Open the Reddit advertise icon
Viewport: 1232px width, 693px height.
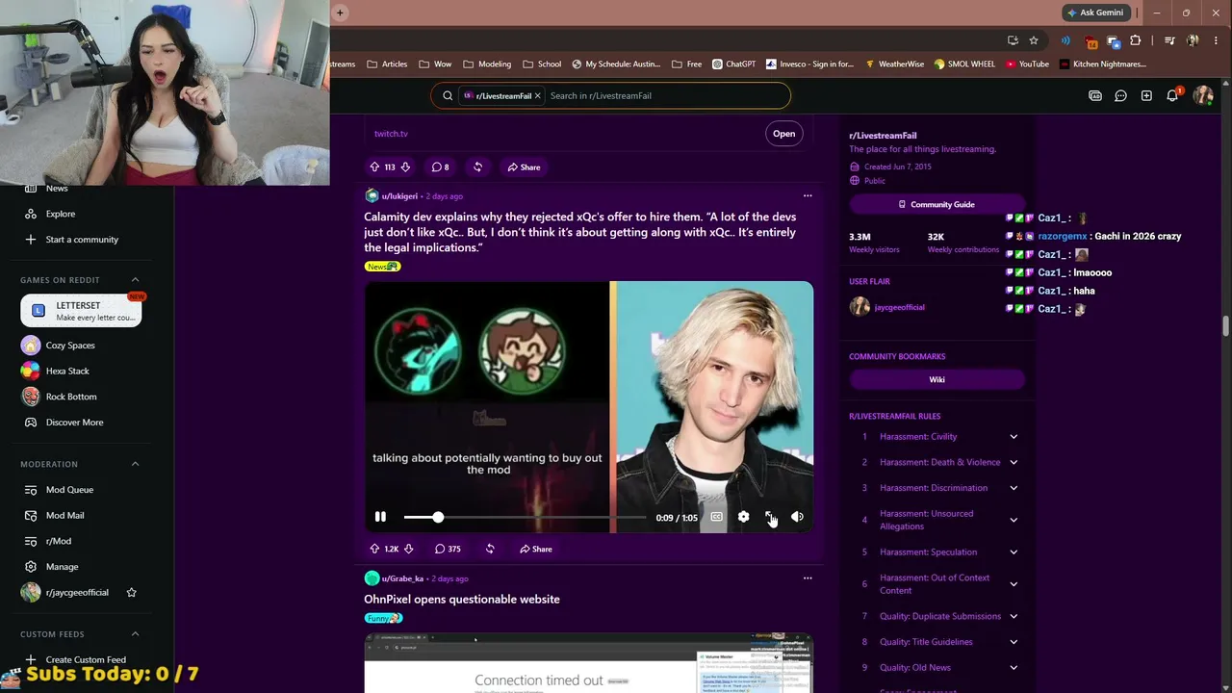(x=1095, y=95)
